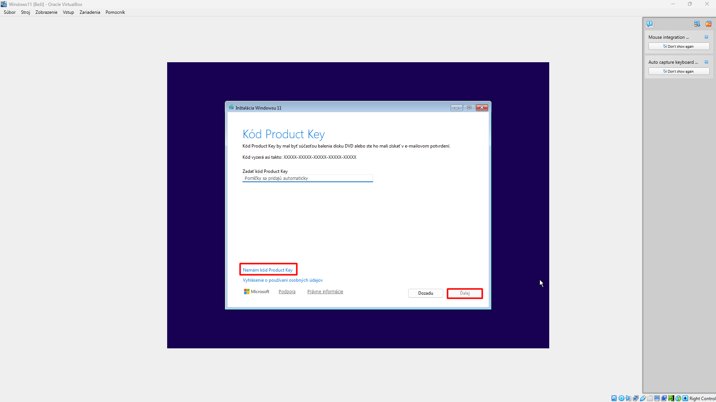Click the Auto capture keyboard notification title
Screen dimensions: 716x402
[673, 62]
